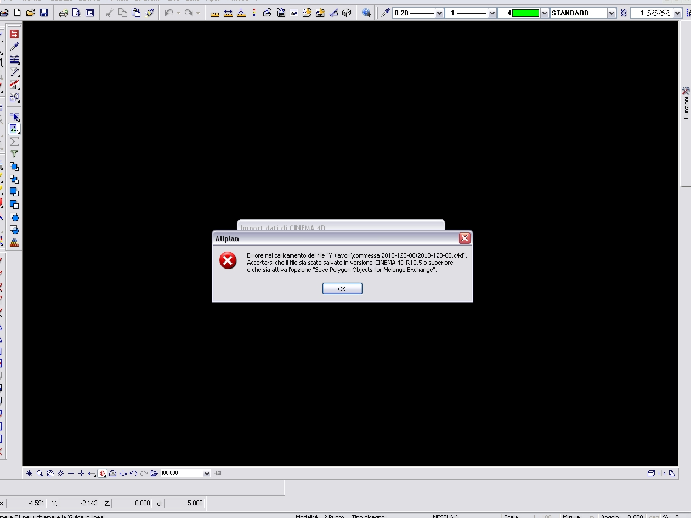
Task: Click the green color 4 swatch
Action: 526,13
